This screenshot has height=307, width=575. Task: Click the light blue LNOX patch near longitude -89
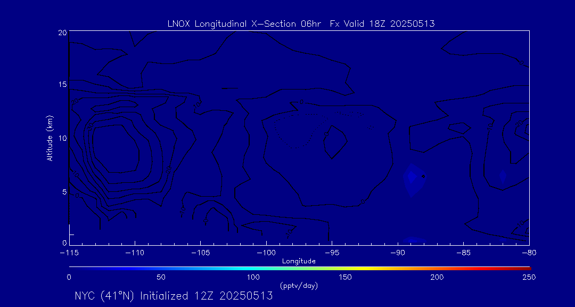tap(414, 180)
